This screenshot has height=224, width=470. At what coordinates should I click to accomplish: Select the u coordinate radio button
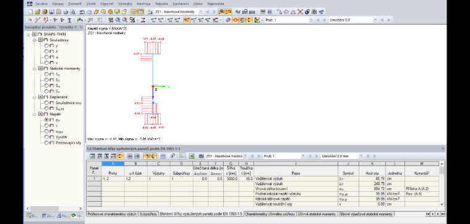46,57
